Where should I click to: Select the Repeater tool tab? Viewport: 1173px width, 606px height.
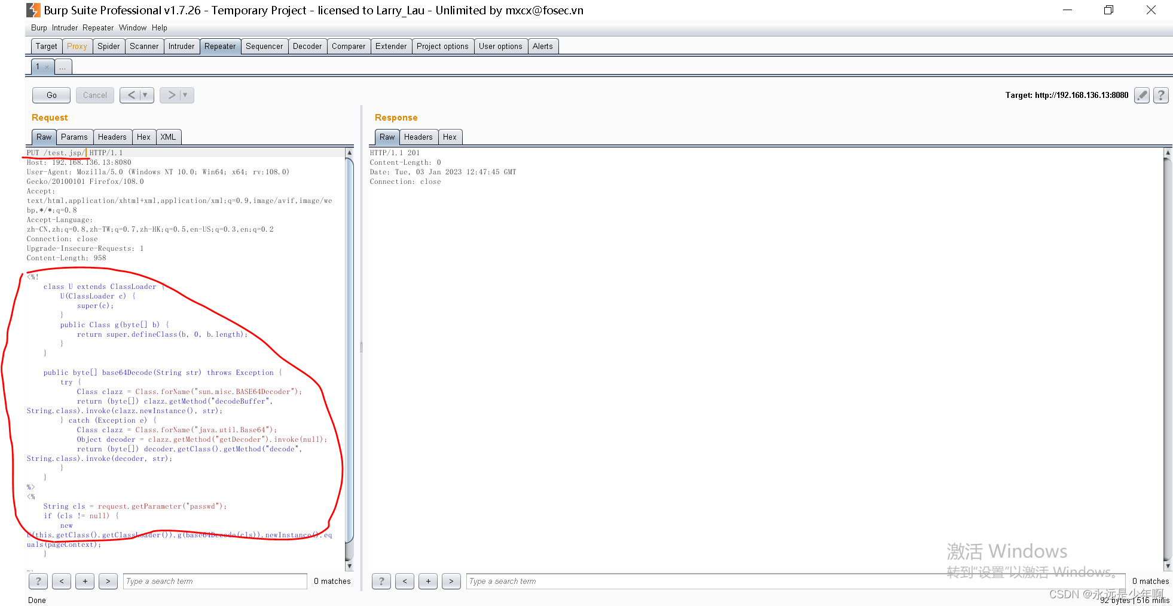pyautogui.click(x=220, y=46)
